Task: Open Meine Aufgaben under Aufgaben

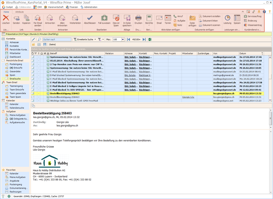Action: pyautogui.click(x=17, y=115)
